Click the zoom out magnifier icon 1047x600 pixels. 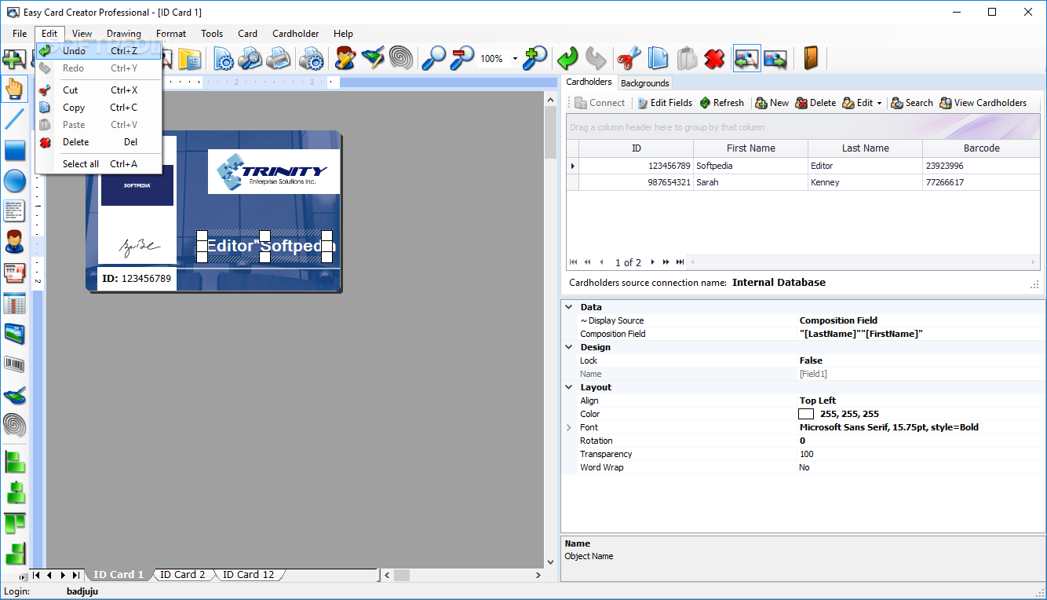pyautogui.click(x=462, y=59)
